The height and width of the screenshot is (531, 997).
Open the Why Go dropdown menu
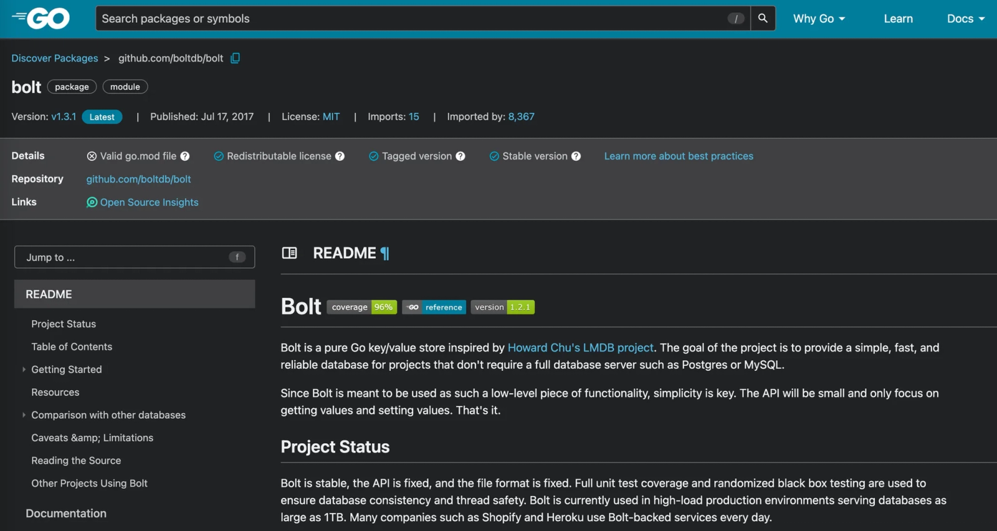[x=819, y=19]
